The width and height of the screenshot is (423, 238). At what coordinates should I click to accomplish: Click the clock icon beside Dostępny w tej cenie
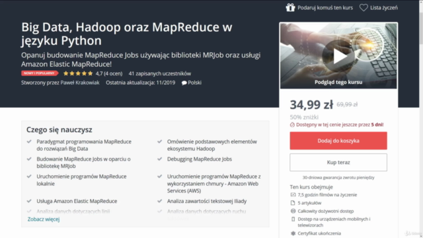click(292, 125)
